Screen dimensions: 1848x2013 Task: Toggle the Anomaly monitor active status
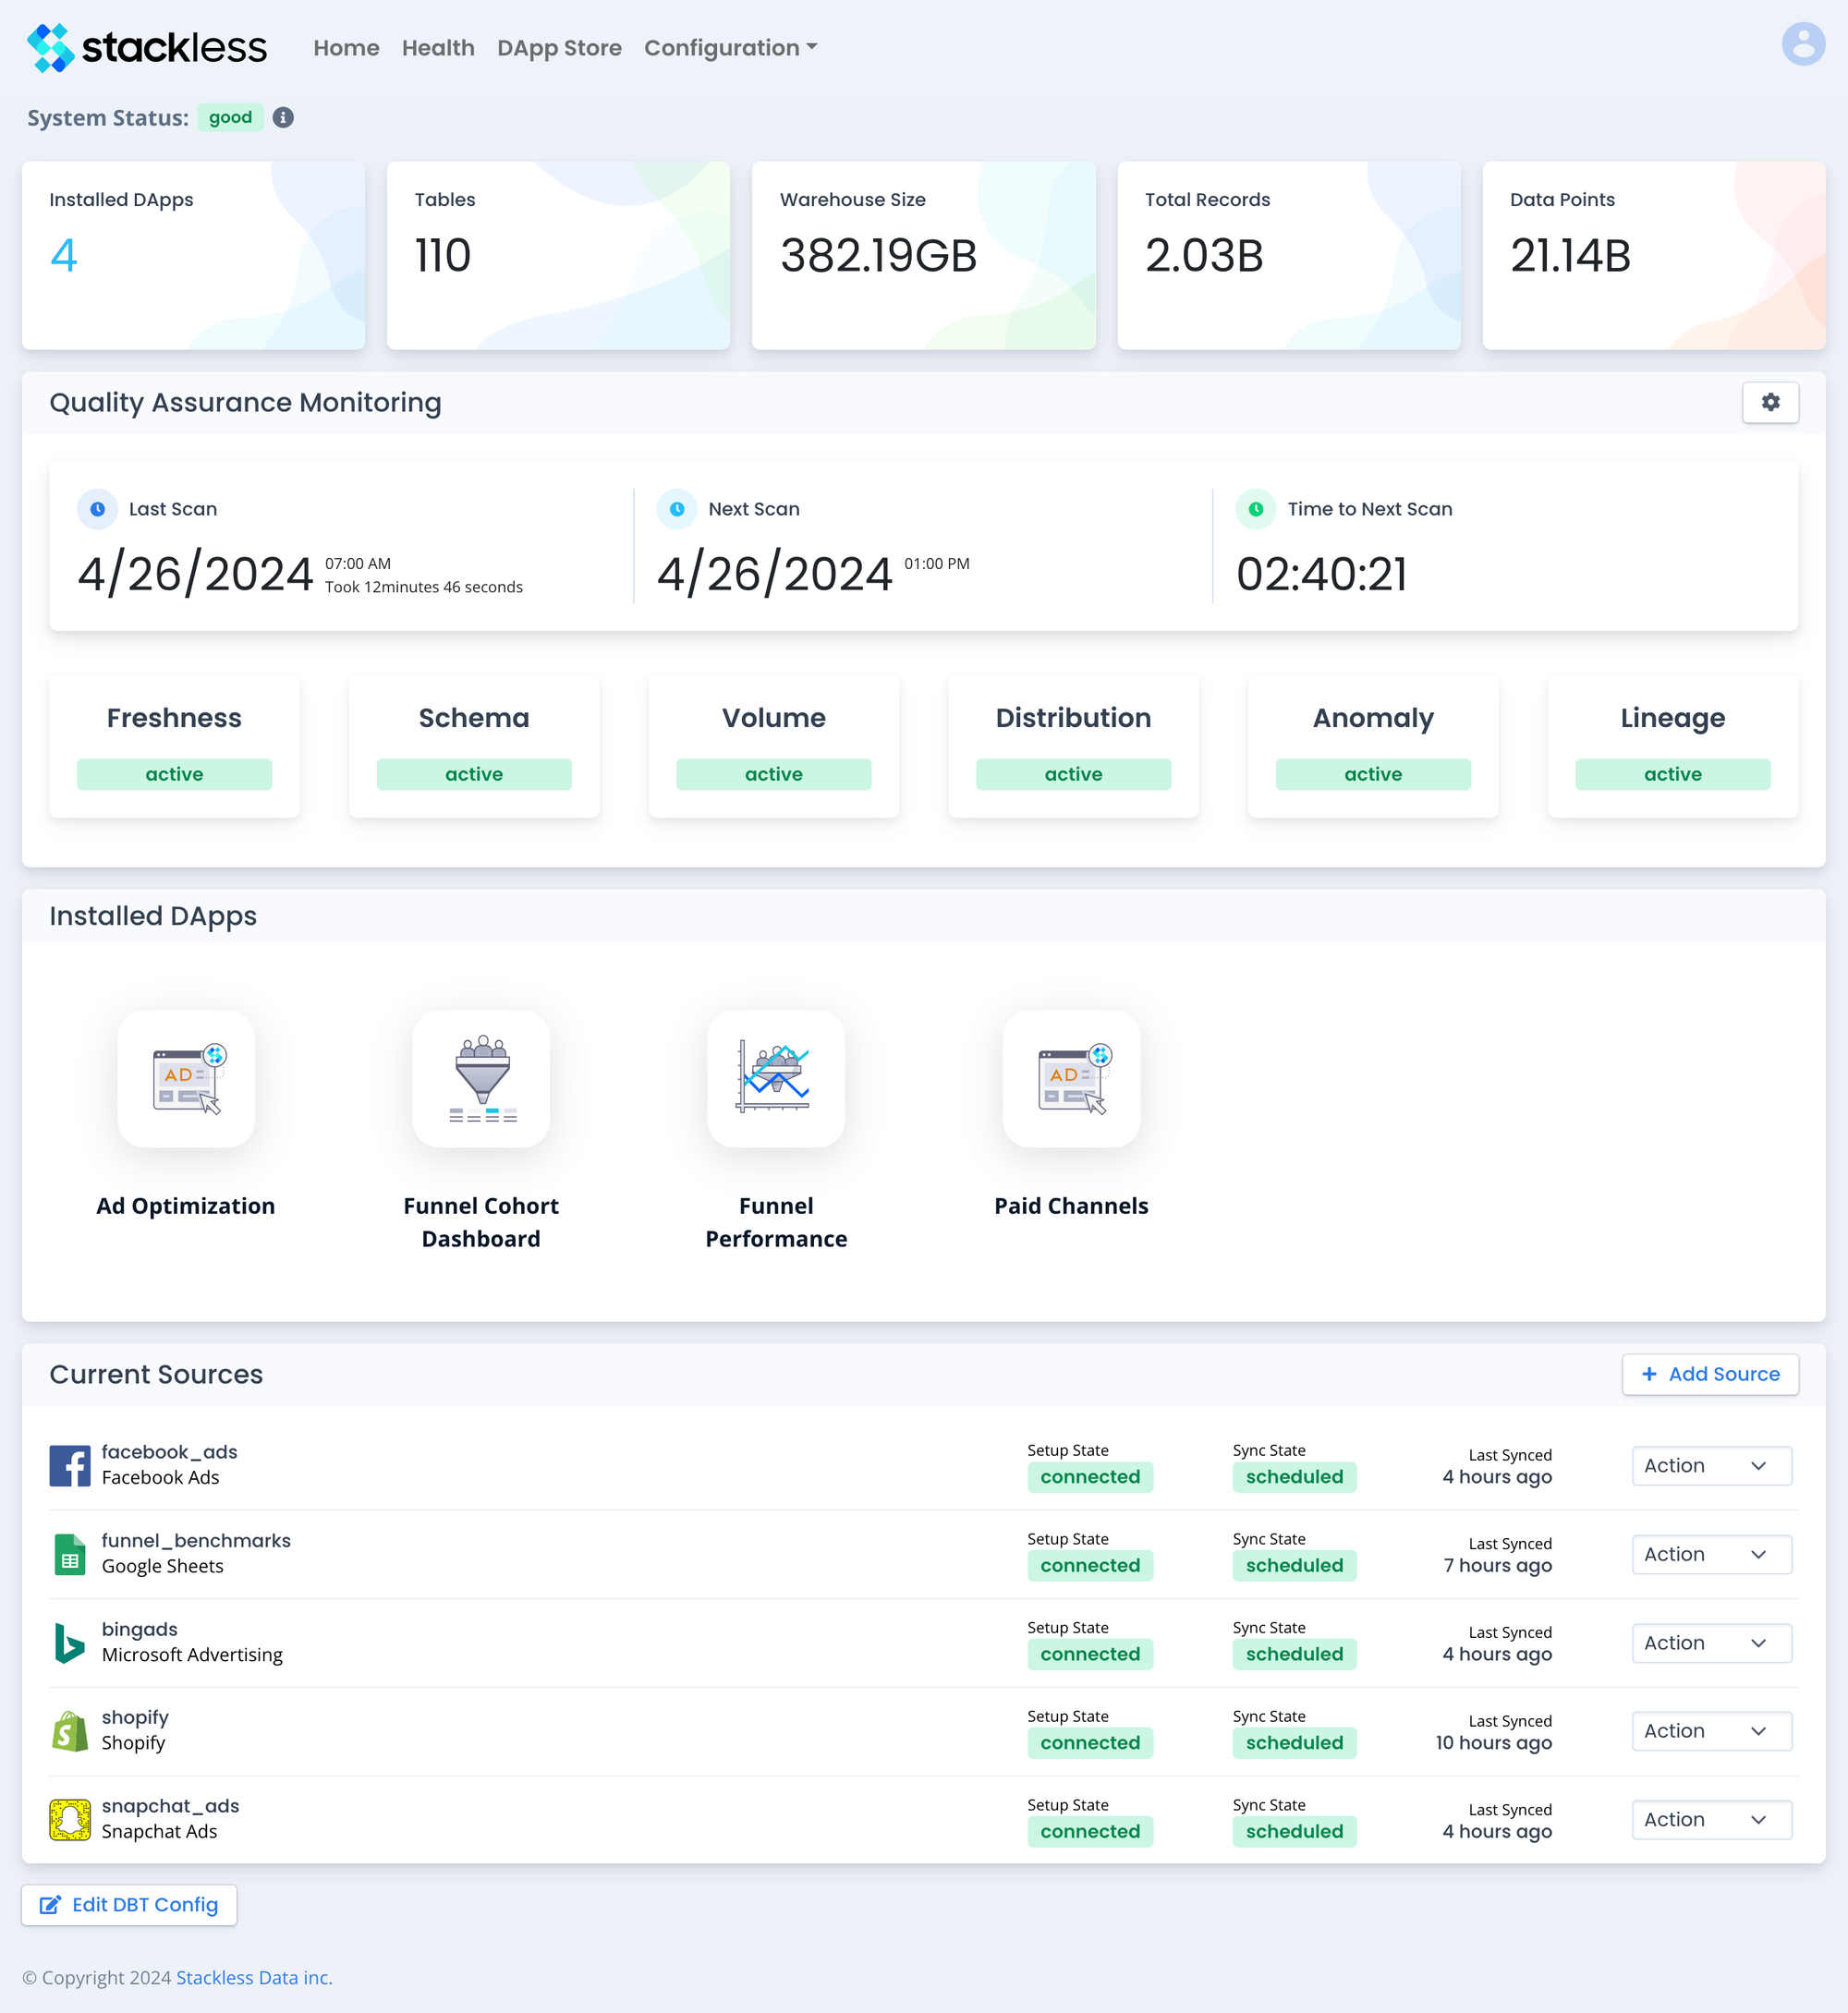tap(1372, 773)
